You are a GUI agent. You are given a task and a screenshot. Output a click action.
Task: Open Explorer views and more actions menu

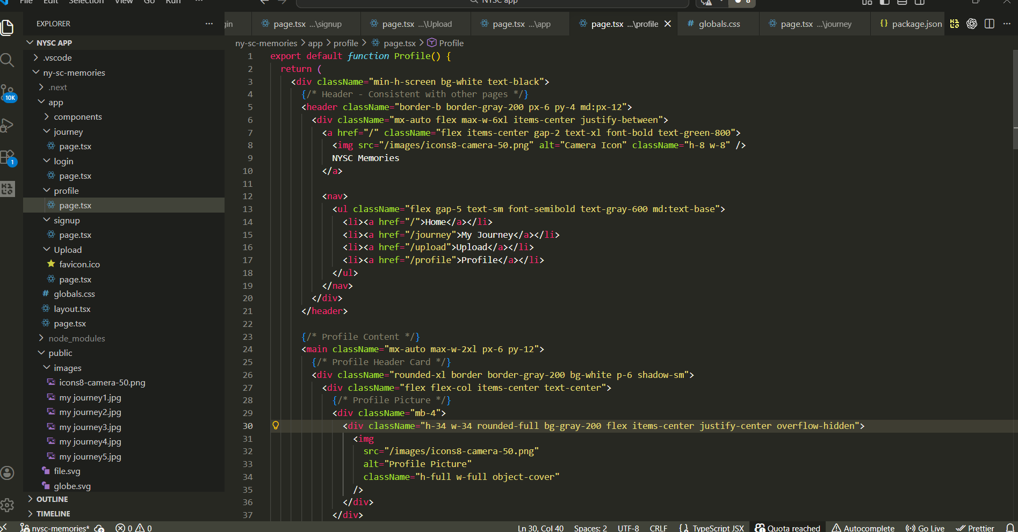(209, 24)
